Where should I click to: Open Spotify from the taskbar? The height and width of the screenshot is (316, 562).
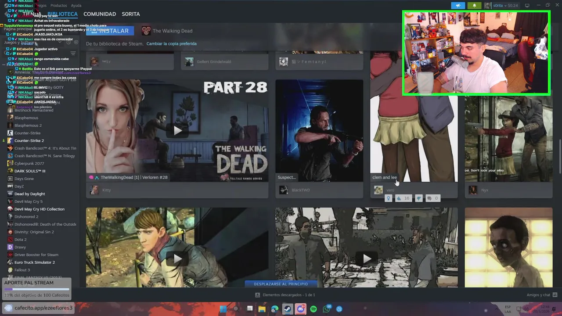tap(313, 309)
